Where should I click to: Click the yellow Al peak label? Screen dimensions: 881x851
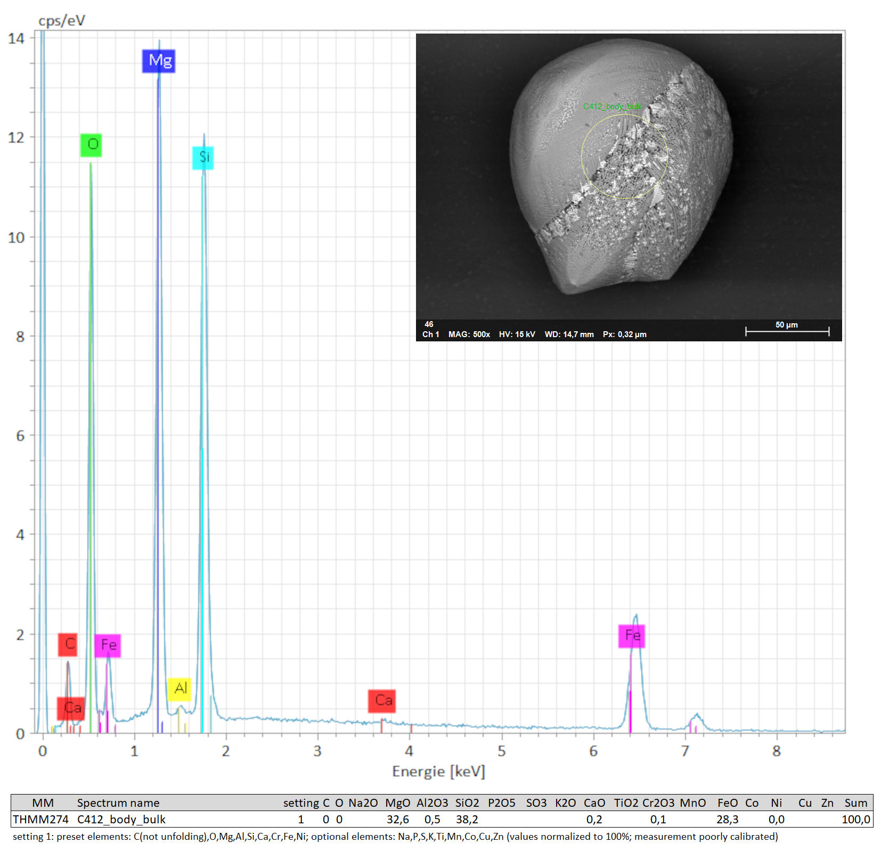pos(180,689)
